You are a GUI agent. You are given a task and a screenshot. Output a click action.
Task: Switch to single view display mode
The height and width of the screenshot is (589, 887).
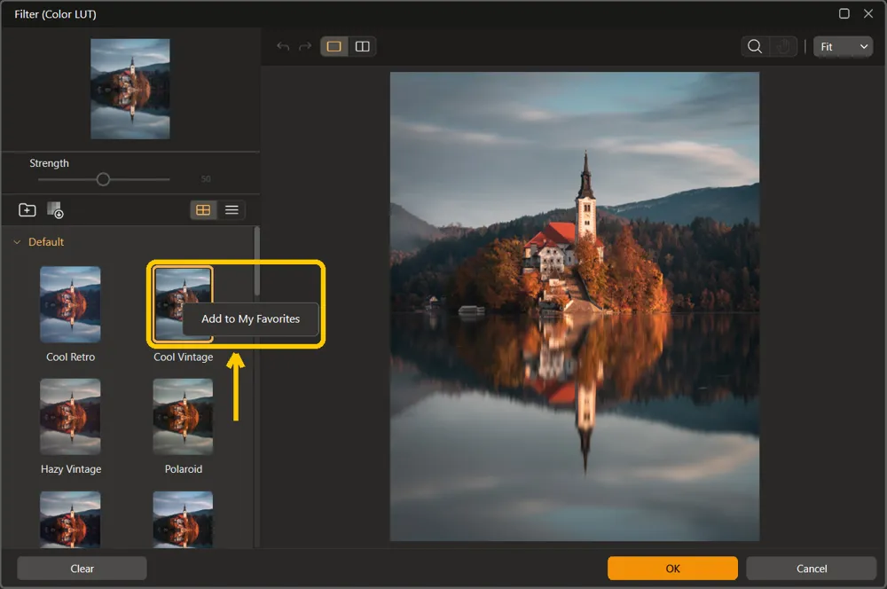[334, 46]
